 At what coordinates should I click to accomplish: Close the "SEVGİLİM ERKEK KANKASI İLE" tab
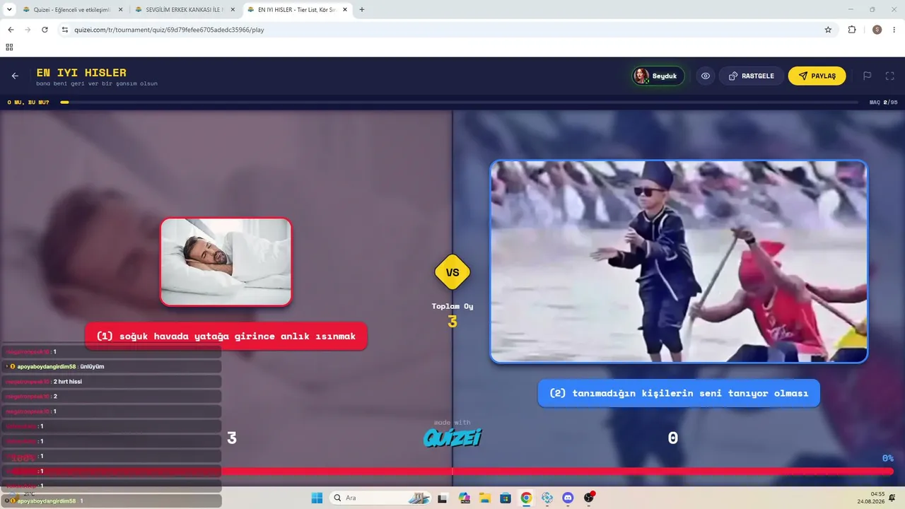(x=233, y=10)
